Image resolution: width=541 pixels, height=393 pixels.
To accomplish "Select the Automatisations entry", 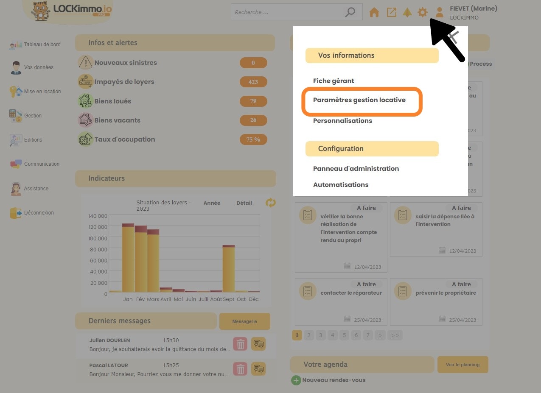I will (x=341, y=185).
